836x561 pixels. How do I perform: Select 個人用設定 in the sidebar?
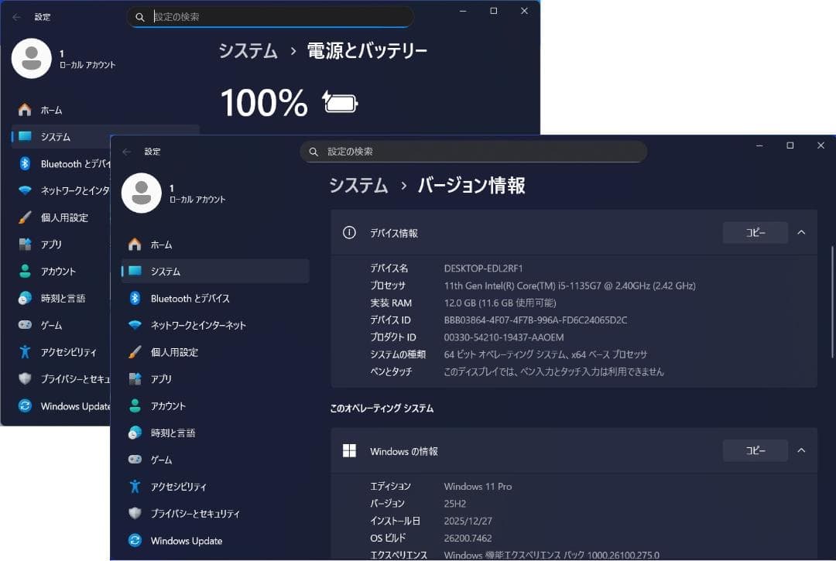(x=178, y=352)
